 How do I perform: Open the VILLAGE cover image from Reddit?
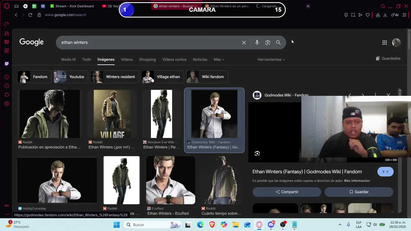pyautogui.click(x=112, y=114)
